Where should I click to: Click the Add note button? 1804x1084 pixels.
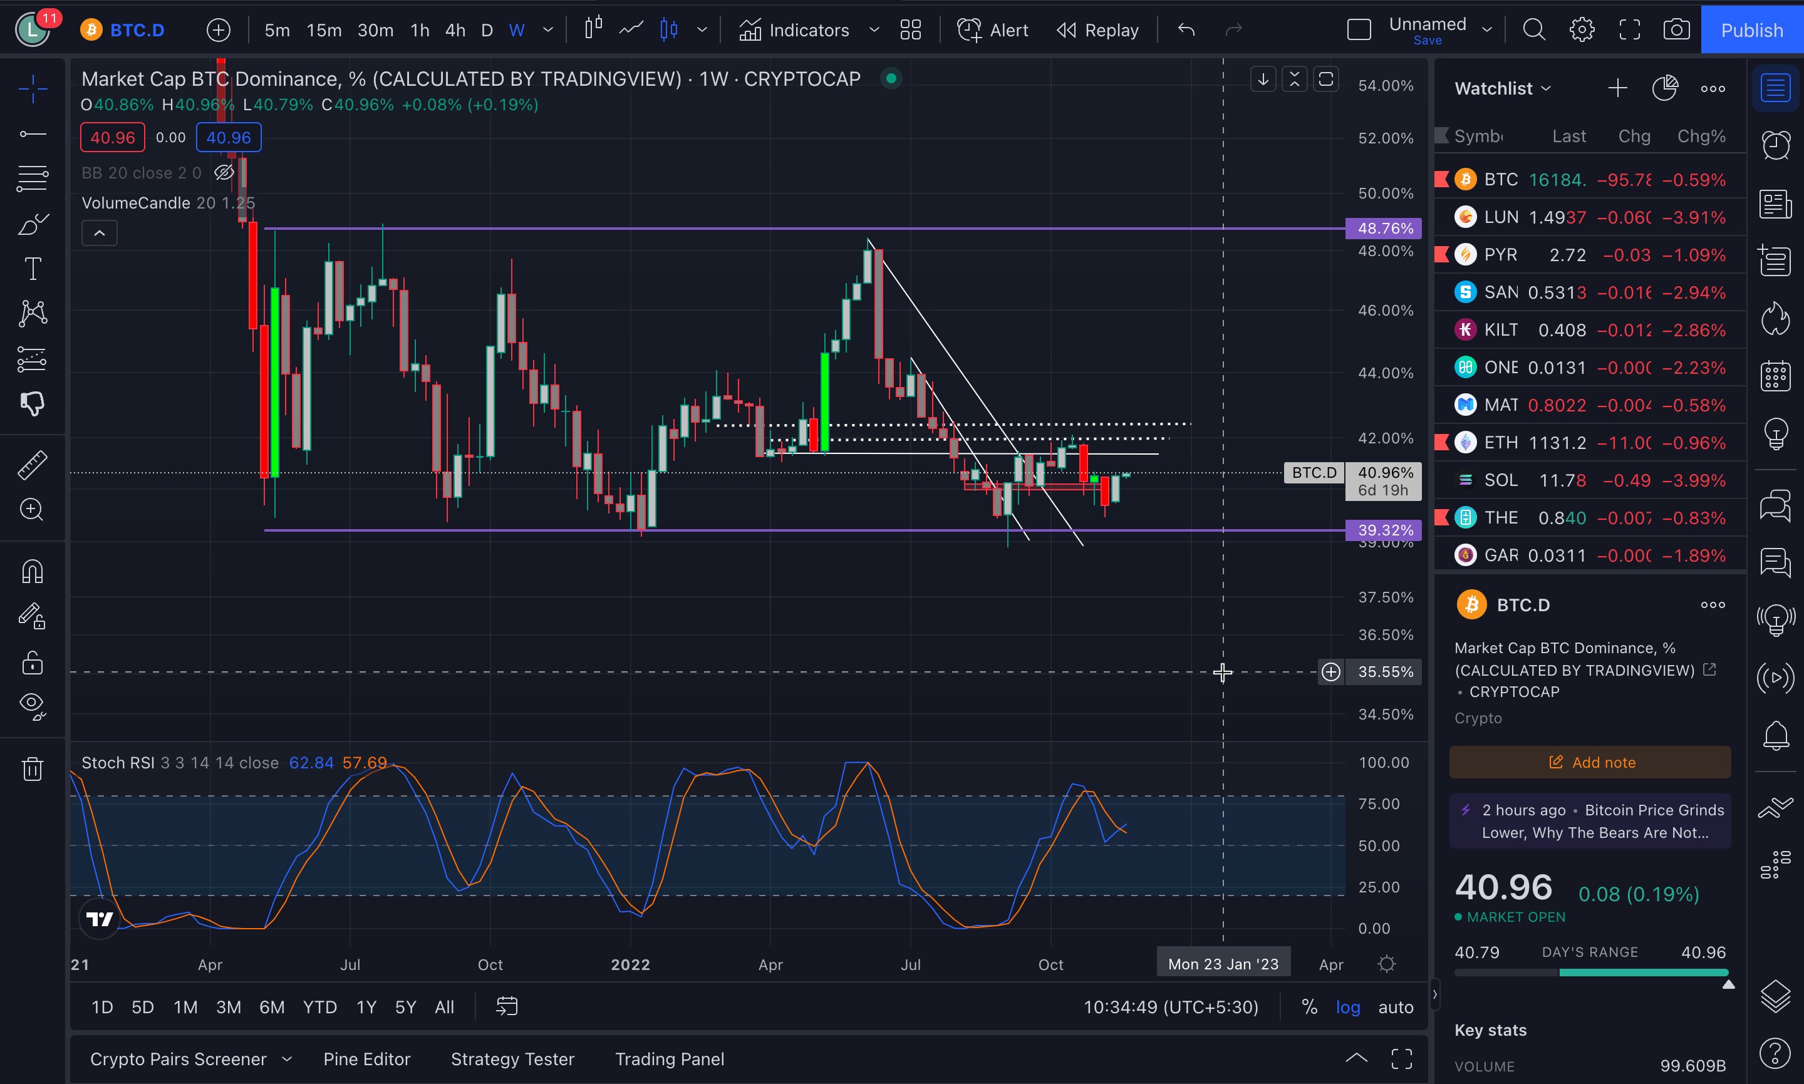1590,762
